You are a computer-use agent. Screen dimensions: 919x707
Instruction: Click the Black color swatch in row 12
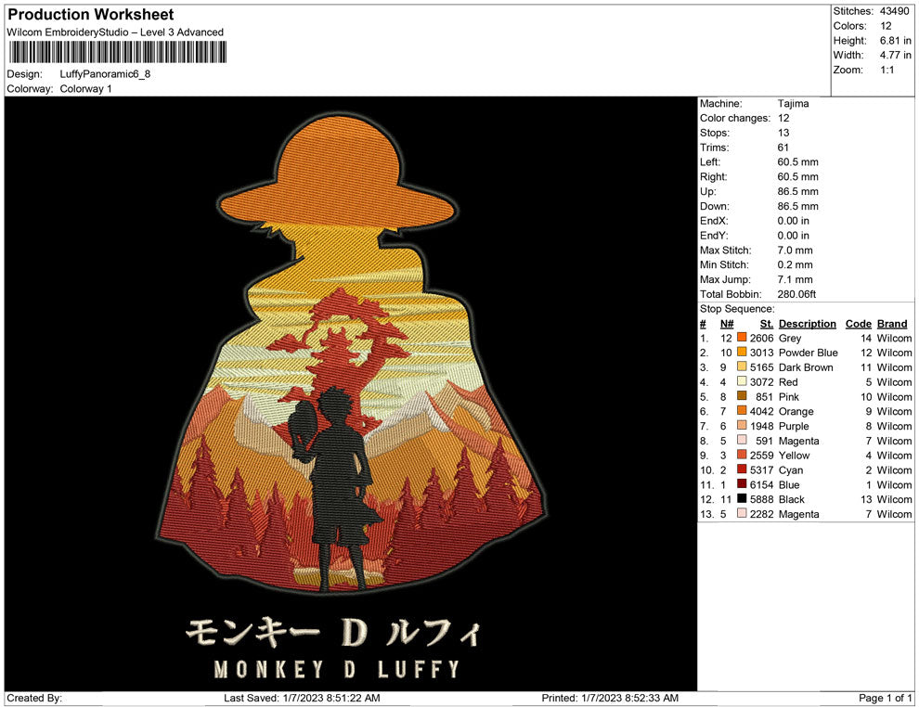pyautogui.click(x=742, y=498)
